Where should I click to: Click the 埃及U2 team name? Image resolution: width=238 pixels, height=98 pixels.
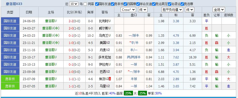[x=104, y=79]
